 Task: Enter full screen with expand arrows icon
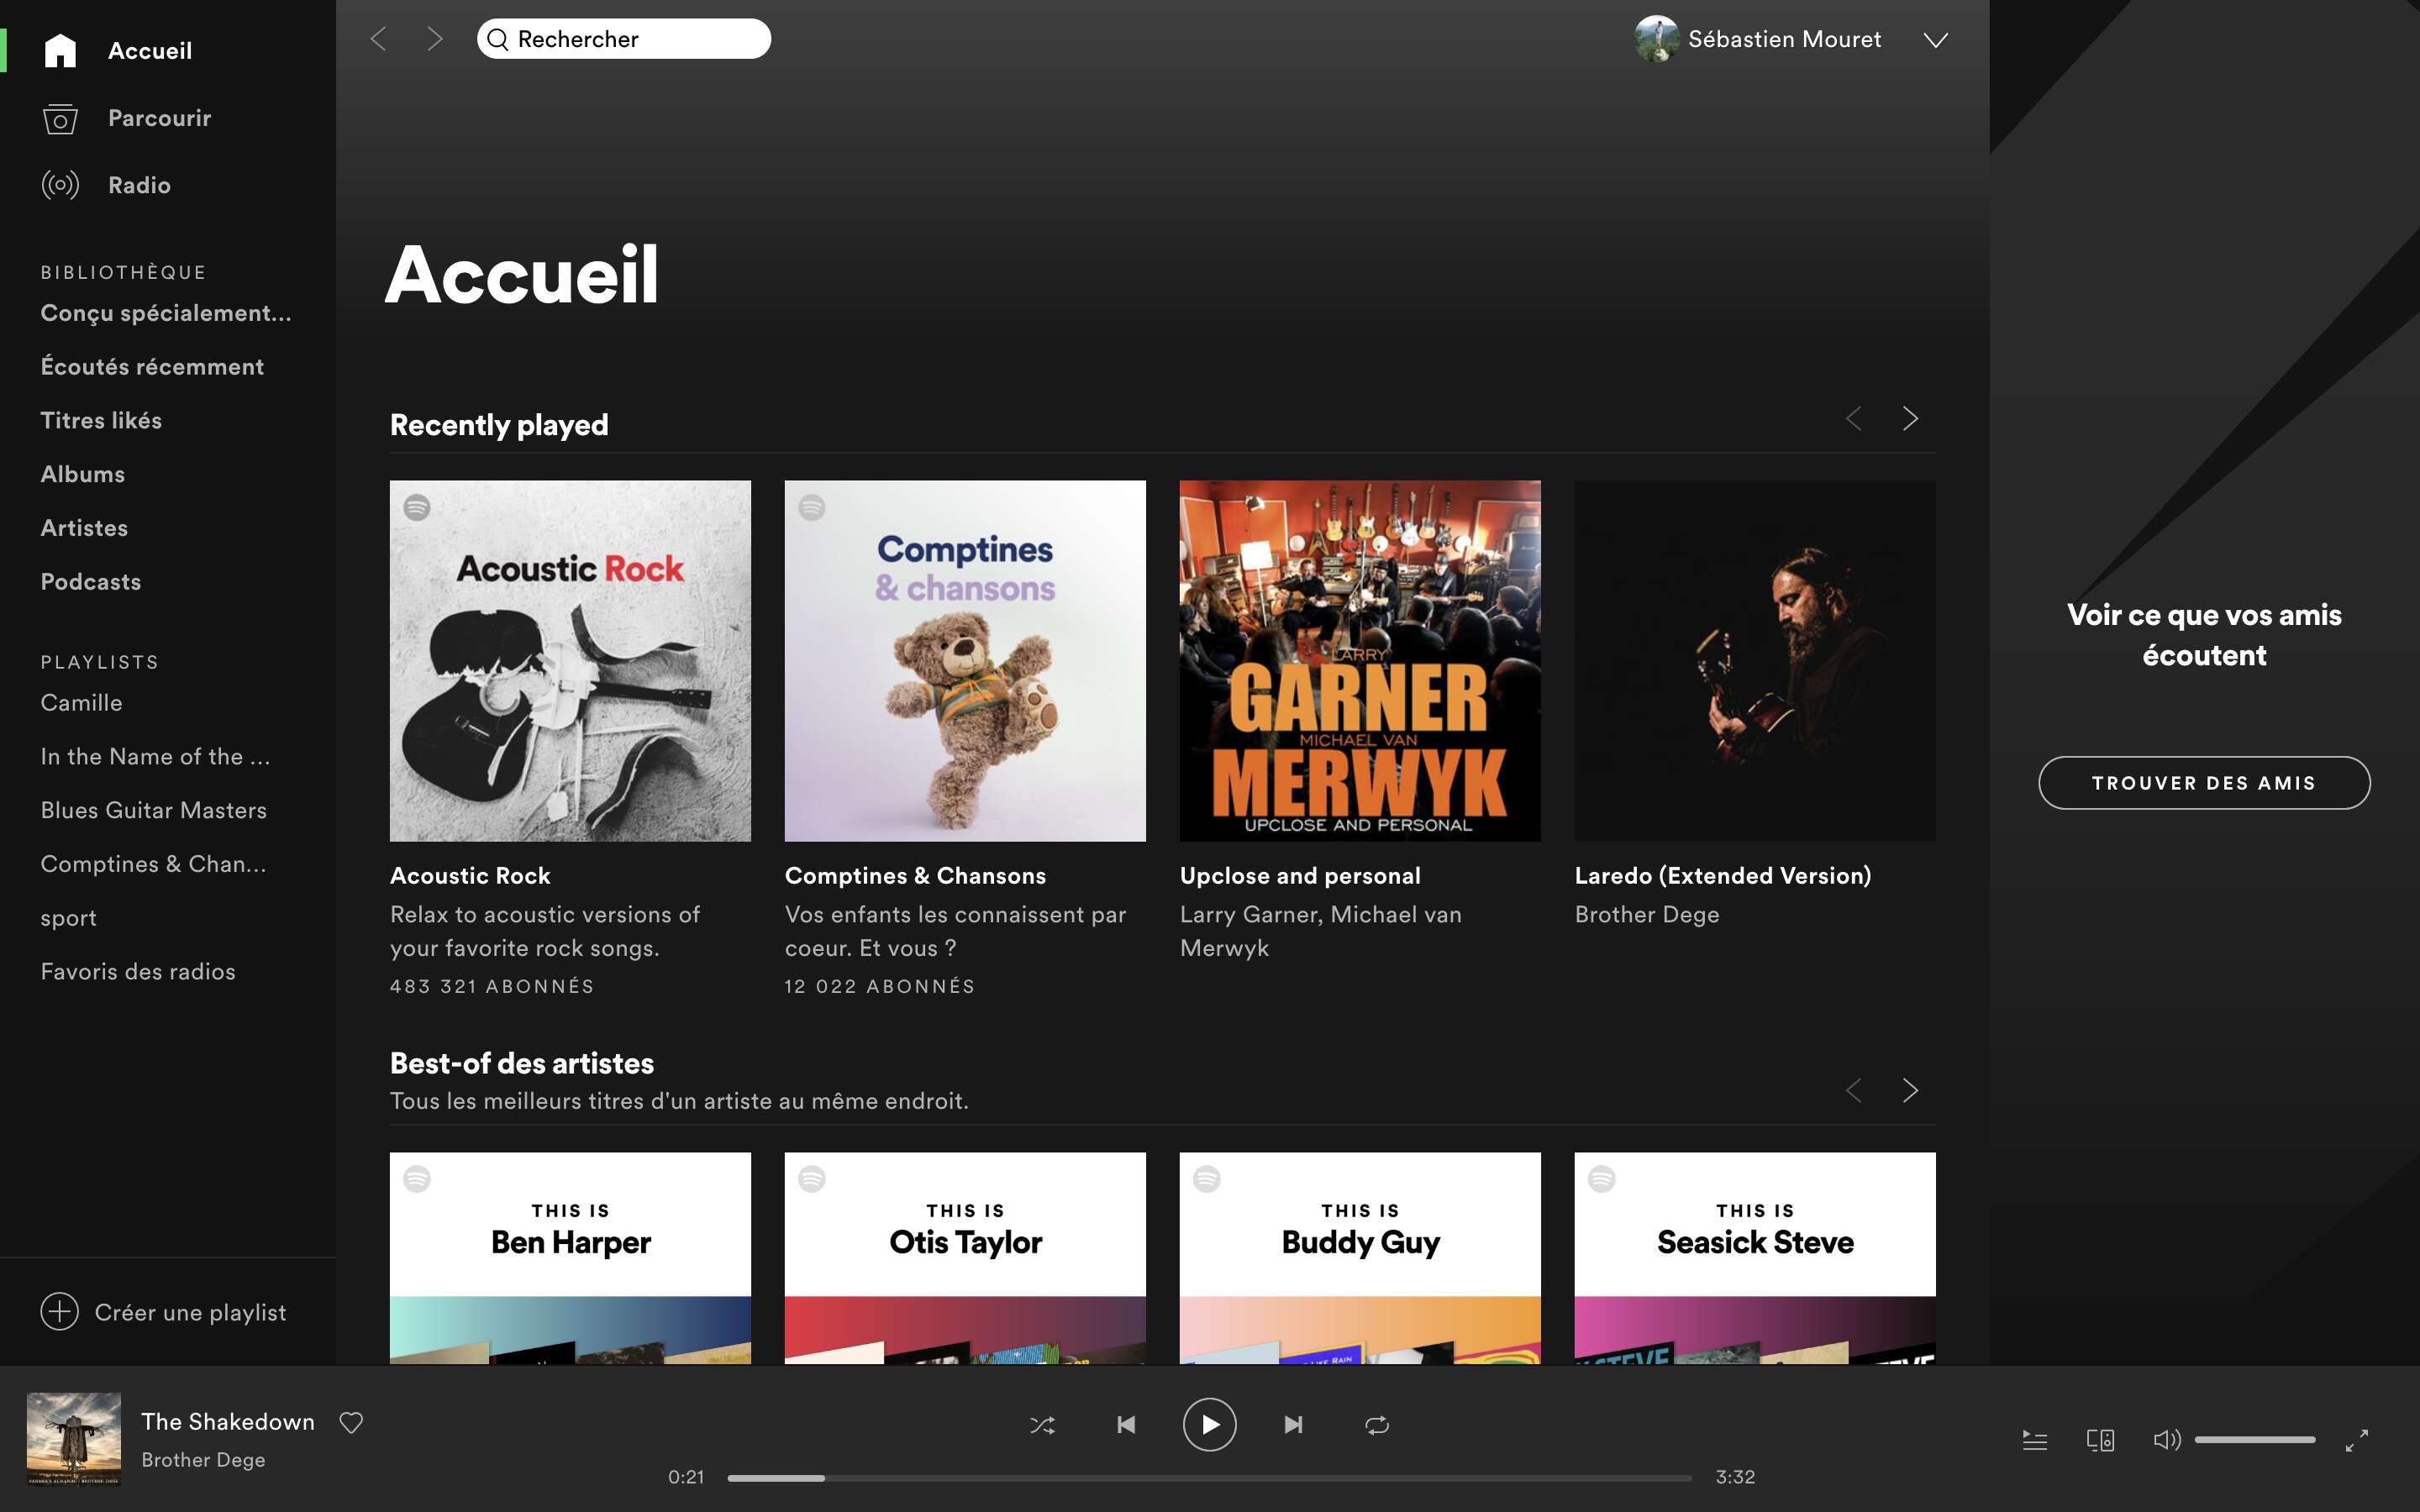(2356, 1440)
